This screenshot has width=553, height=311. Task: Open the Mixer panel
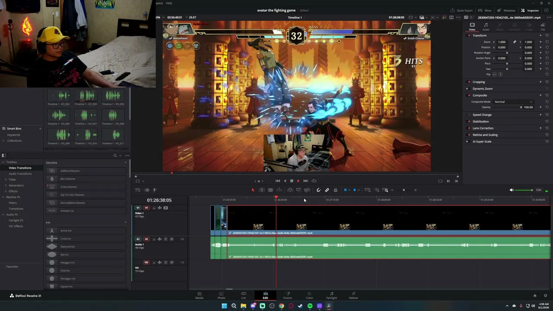[485, 10]
